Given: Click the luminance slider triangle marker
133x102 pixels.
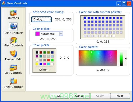Looking at the screenshot, I should [126, 59].
